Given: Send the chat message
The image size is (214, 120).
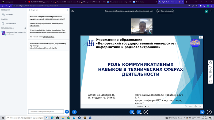Looking at the screenshot, I should coord(67,111).
